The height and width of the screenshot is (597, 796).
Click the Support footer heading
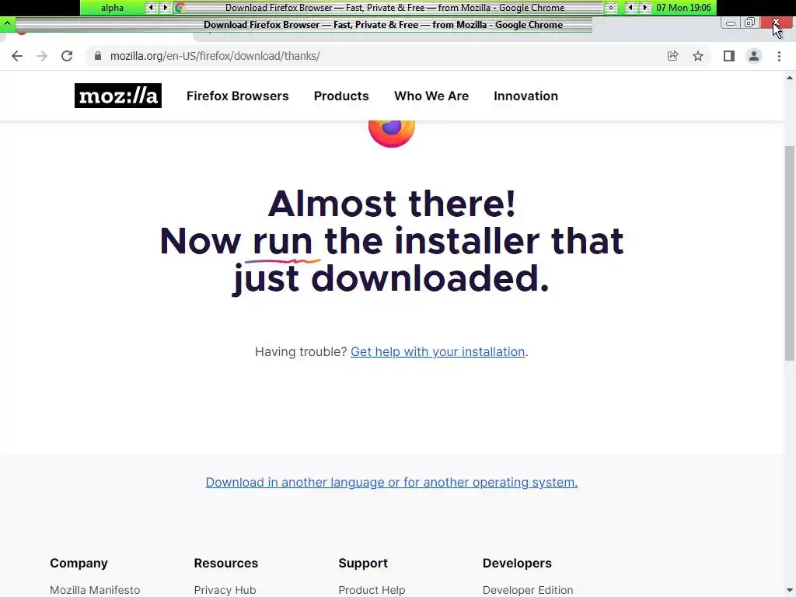pos(363,563)
